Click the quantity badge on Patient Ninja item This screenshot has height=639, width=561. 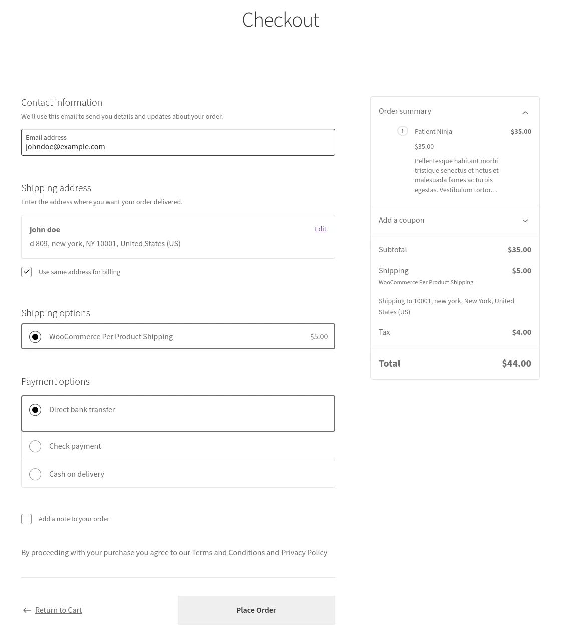tap(403, 131)
